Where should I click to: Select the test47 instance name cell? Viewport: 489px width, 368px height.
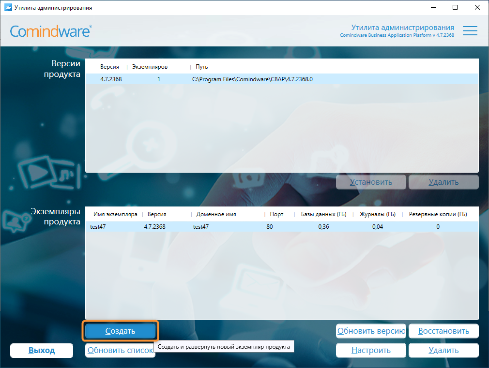point(98,227)
